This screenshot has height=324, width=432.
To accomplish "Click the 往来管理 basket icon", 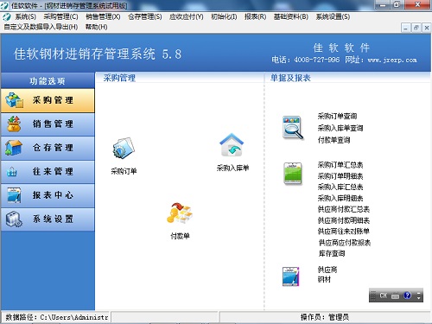I will [x=12, y=172].
